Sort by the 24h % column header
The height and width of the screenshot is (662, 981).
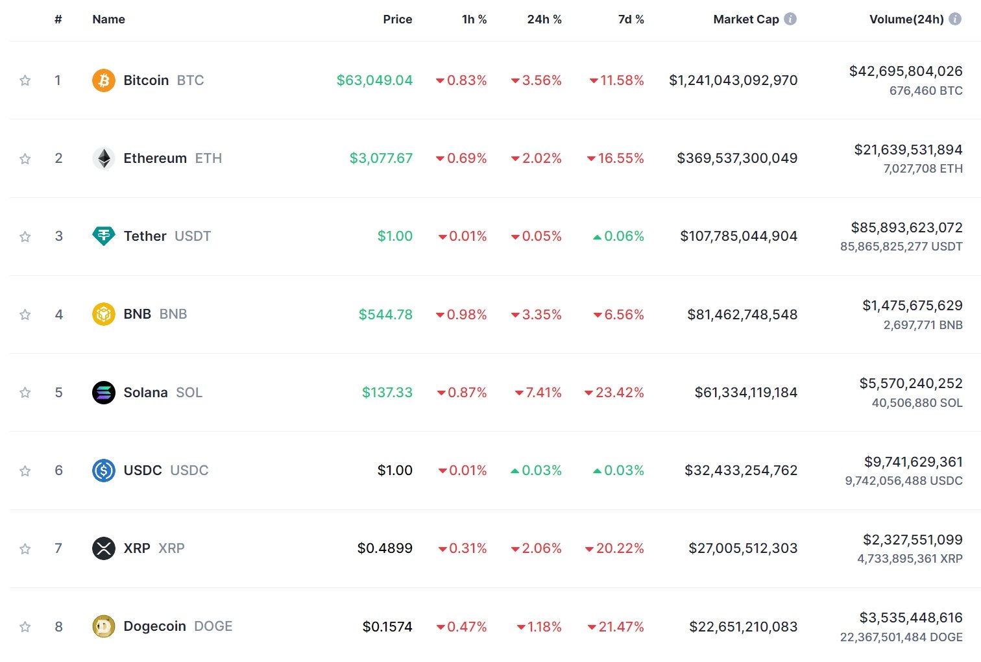544,19
